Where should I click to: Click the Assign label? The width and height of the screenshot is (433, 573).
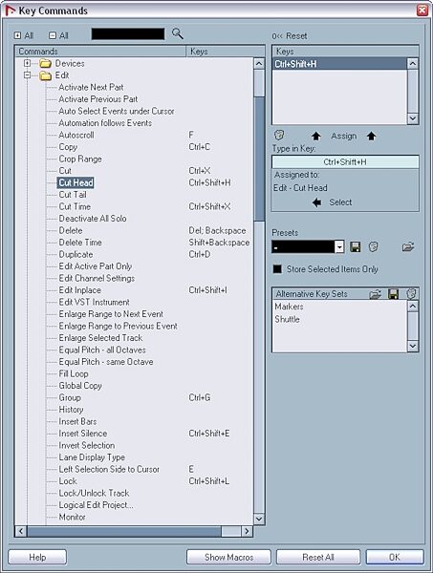tap(344, 136)
